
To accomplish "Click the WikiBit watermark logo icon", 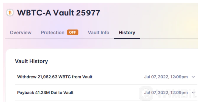I will [x=146, y=93].
